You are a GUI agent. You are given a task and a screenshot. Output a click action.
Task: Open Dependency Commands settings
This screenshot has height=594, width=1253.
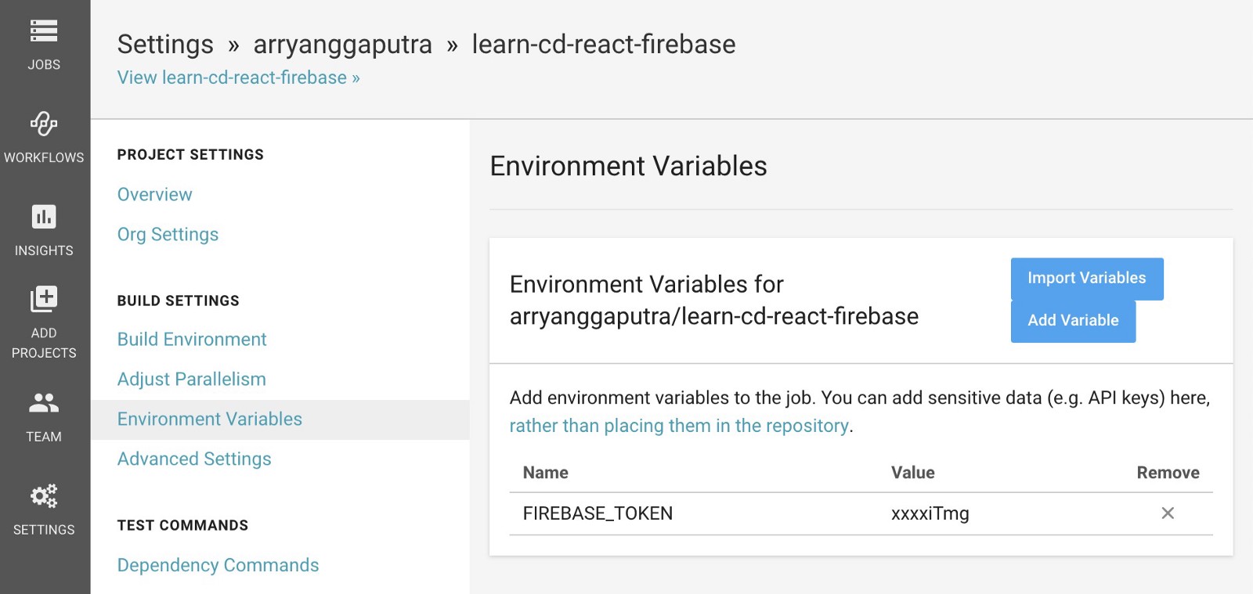218,565
